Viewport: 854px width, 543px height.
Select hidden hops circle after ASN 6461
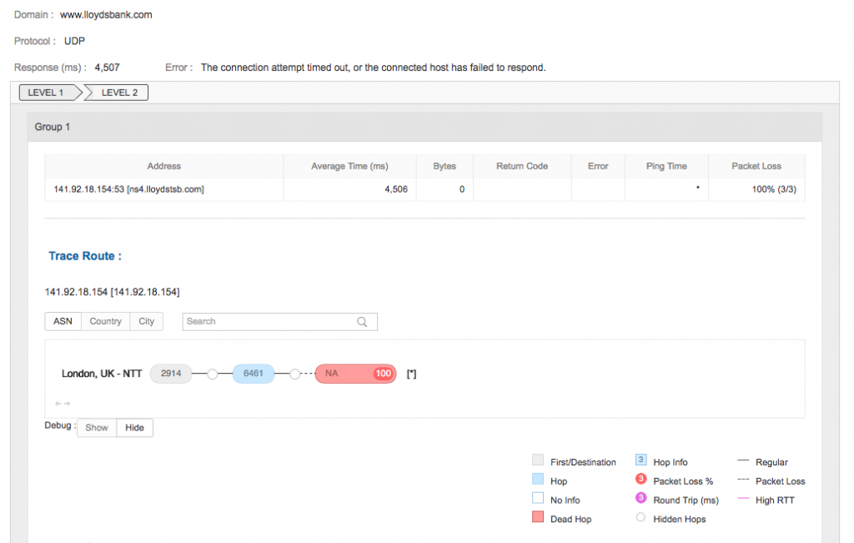[x=294, y=375]
